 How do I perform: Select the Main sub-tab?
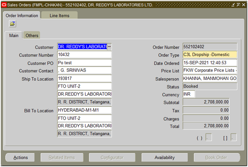pos(14,36)
